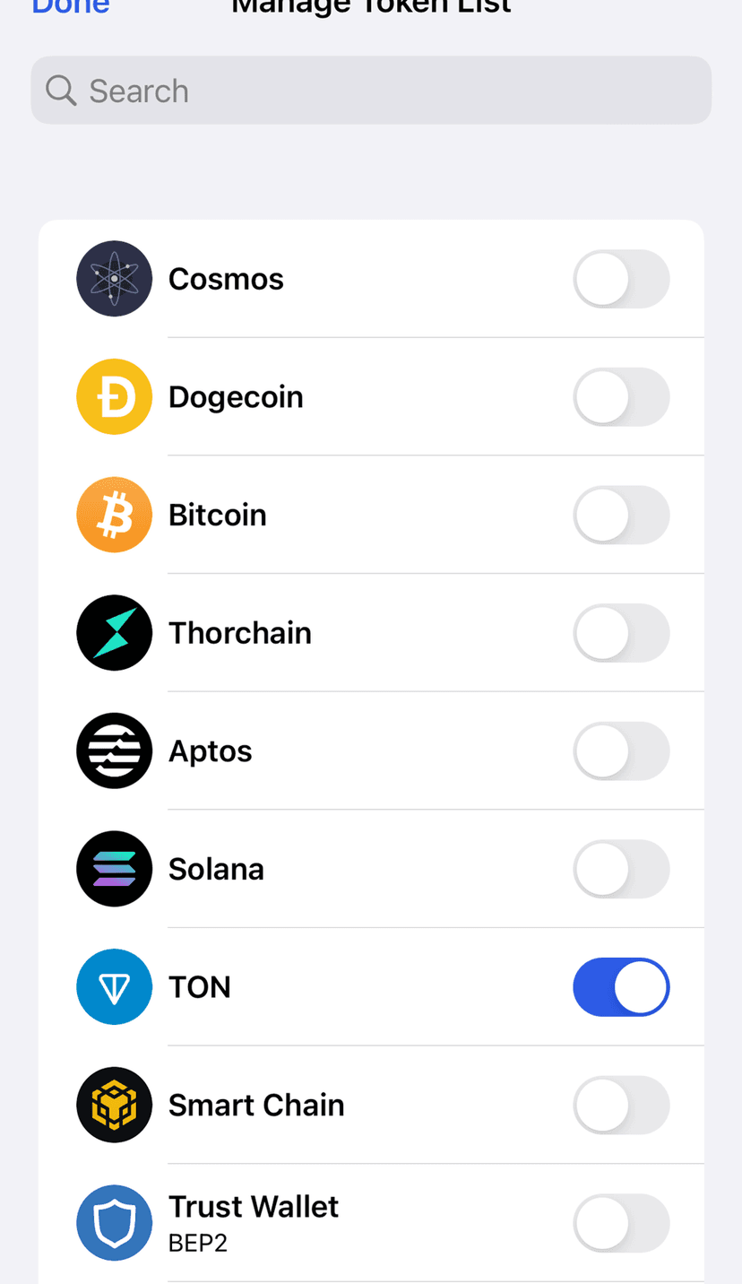Select the Smart Chain row label
This screenshot has width=742, height=1284.
click(x=256, y=1105)
